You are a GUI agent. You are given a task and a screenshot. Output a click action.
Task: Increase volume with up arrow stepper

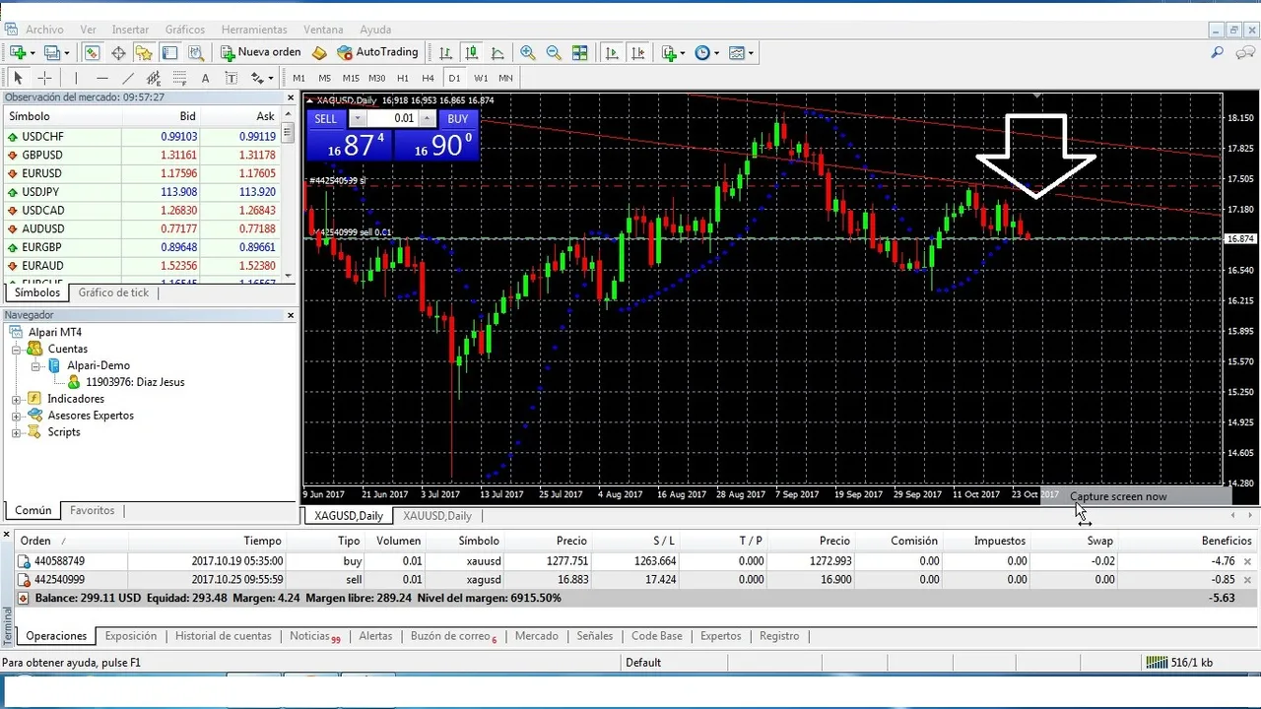click(427, 119)
